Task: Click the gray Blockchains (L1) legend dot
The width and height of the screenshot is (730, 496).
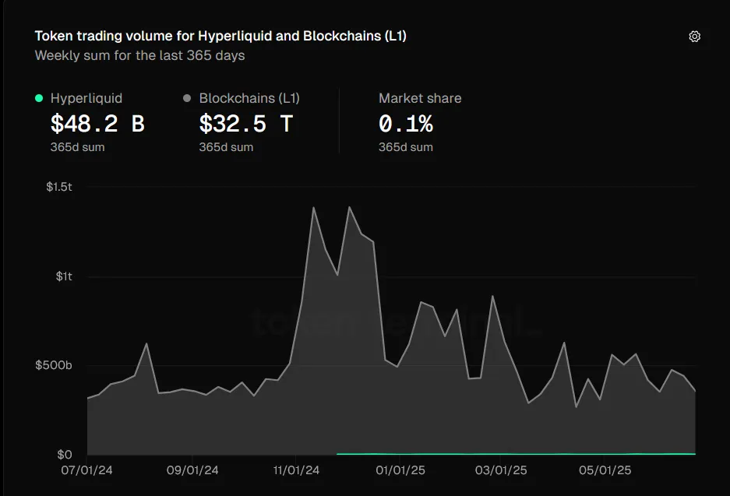Action: click(x=187, y=98)
